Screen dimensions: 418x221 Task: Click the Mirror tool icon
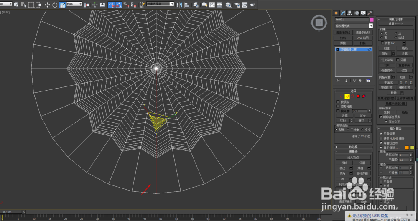click(179, 5)
